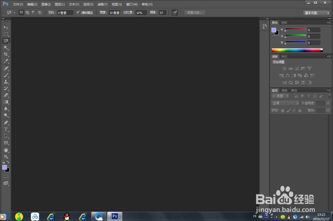Screen dimensions: 333x221
Task: Add Levels adjustment
Action: tap(290, 68)
